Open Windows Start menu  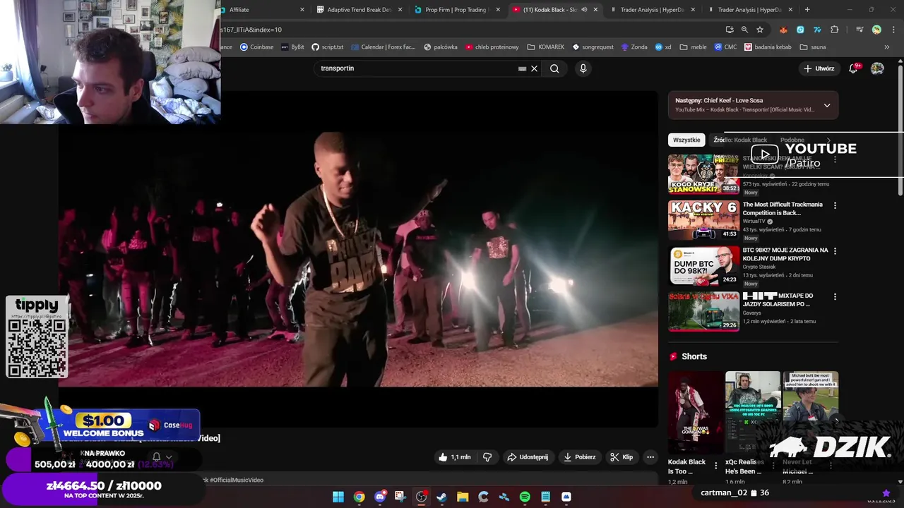[338, 497]
